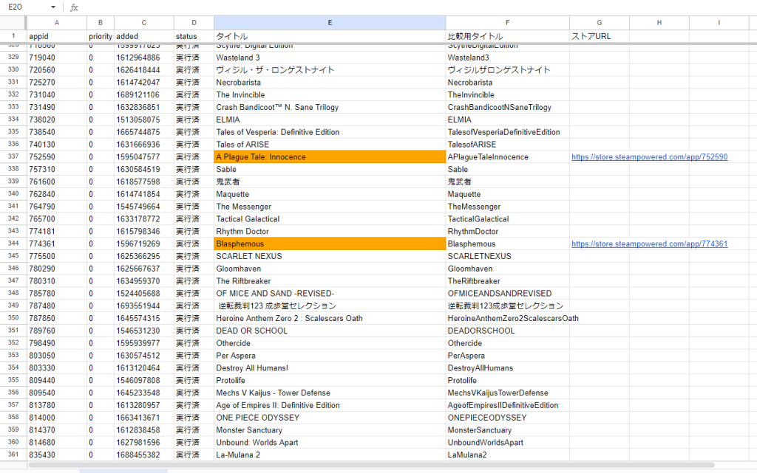Select the ストアURL header cell
The width and height of the screenshot is (757, 473).
point(599,36)
